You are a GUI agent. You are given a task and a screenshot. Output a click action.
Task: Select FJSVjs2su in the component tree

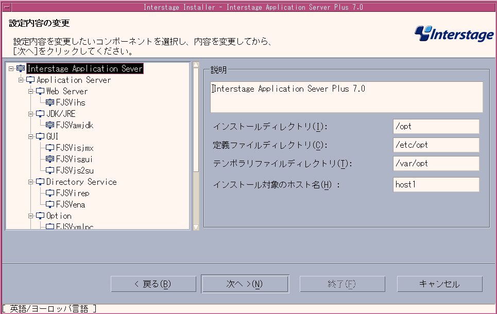(75, 170)
